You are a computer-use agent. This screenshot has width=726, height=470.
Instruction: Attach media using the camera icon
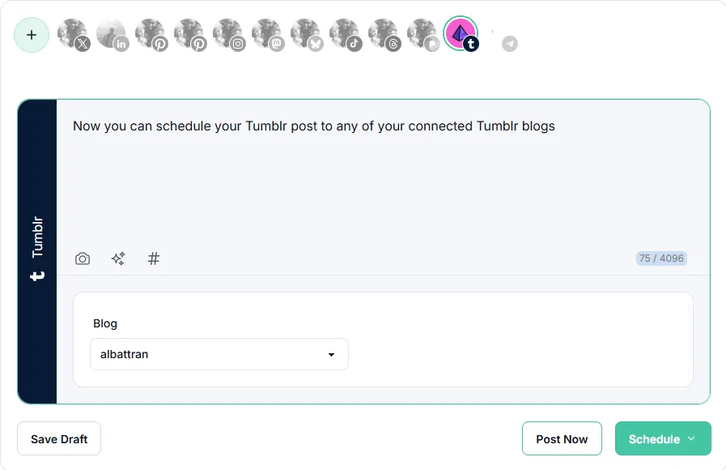(x=83, y=258)
